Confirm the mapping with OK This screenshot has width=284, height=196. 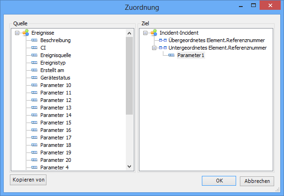click(219, 181)
